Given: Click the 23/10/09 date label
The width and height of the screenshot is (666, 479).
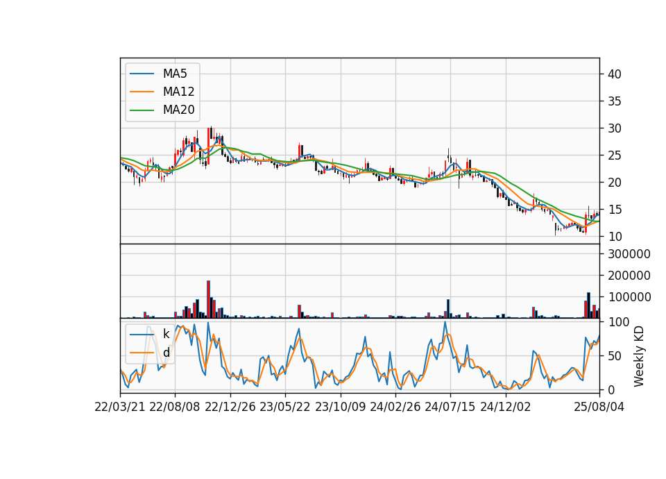Looking at the screenshot, I should pyautogui.click(x=340, y=407).
